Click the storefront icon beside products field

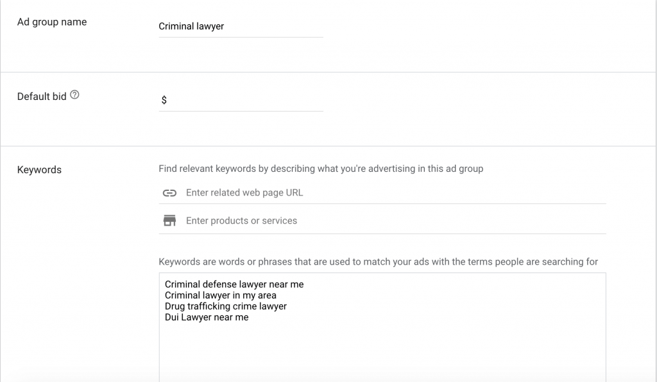(169, 221)
